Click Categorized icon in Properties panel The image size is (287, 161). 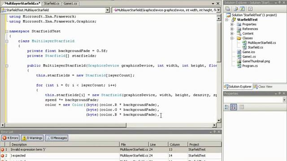coord(227,107)
